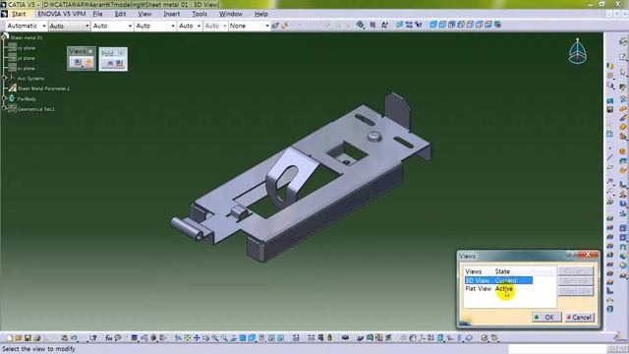Image resolution: width=629 pixels, height=354 pixels.
Task: Click the right icon in Fold toolbar
Action: click(x=120, y=63)
